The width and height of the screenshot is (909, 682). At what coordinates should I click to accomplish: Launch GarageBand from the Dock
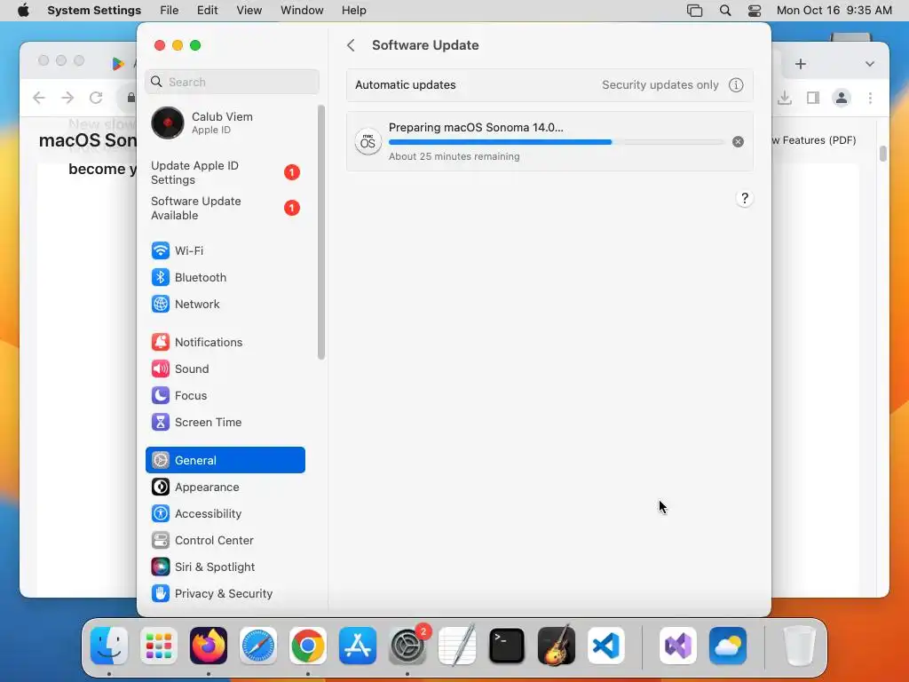point(557,646)
